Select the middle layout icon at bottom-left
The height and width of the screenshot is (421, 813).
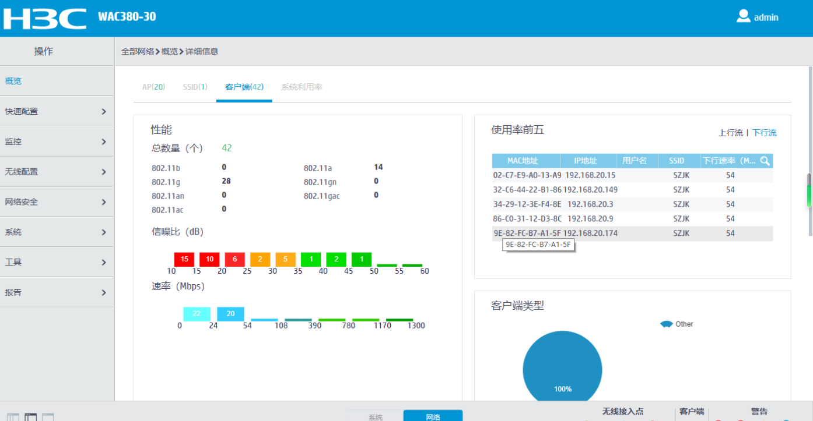(x=30, y=417)
